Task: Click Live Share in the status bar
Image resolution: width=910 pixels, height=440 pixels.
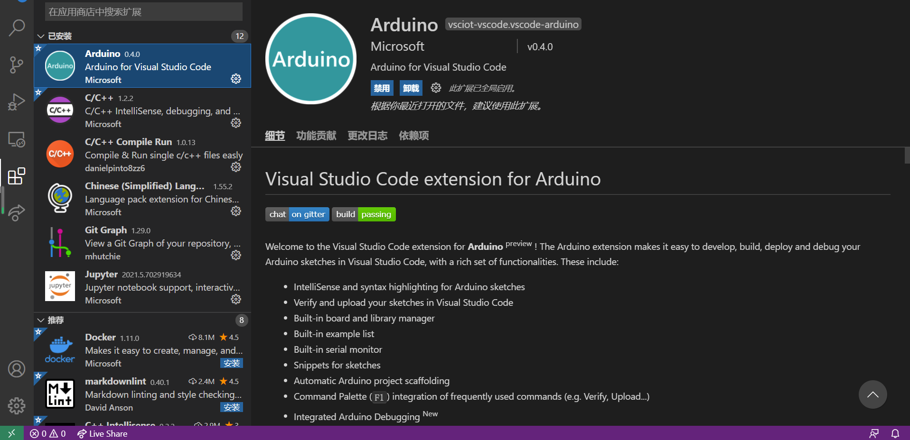Action: (103, 433)
